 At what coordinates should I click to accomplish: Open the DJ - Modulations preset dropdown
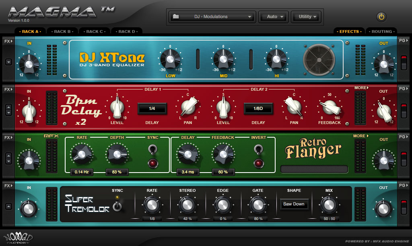tap(211, 17)
